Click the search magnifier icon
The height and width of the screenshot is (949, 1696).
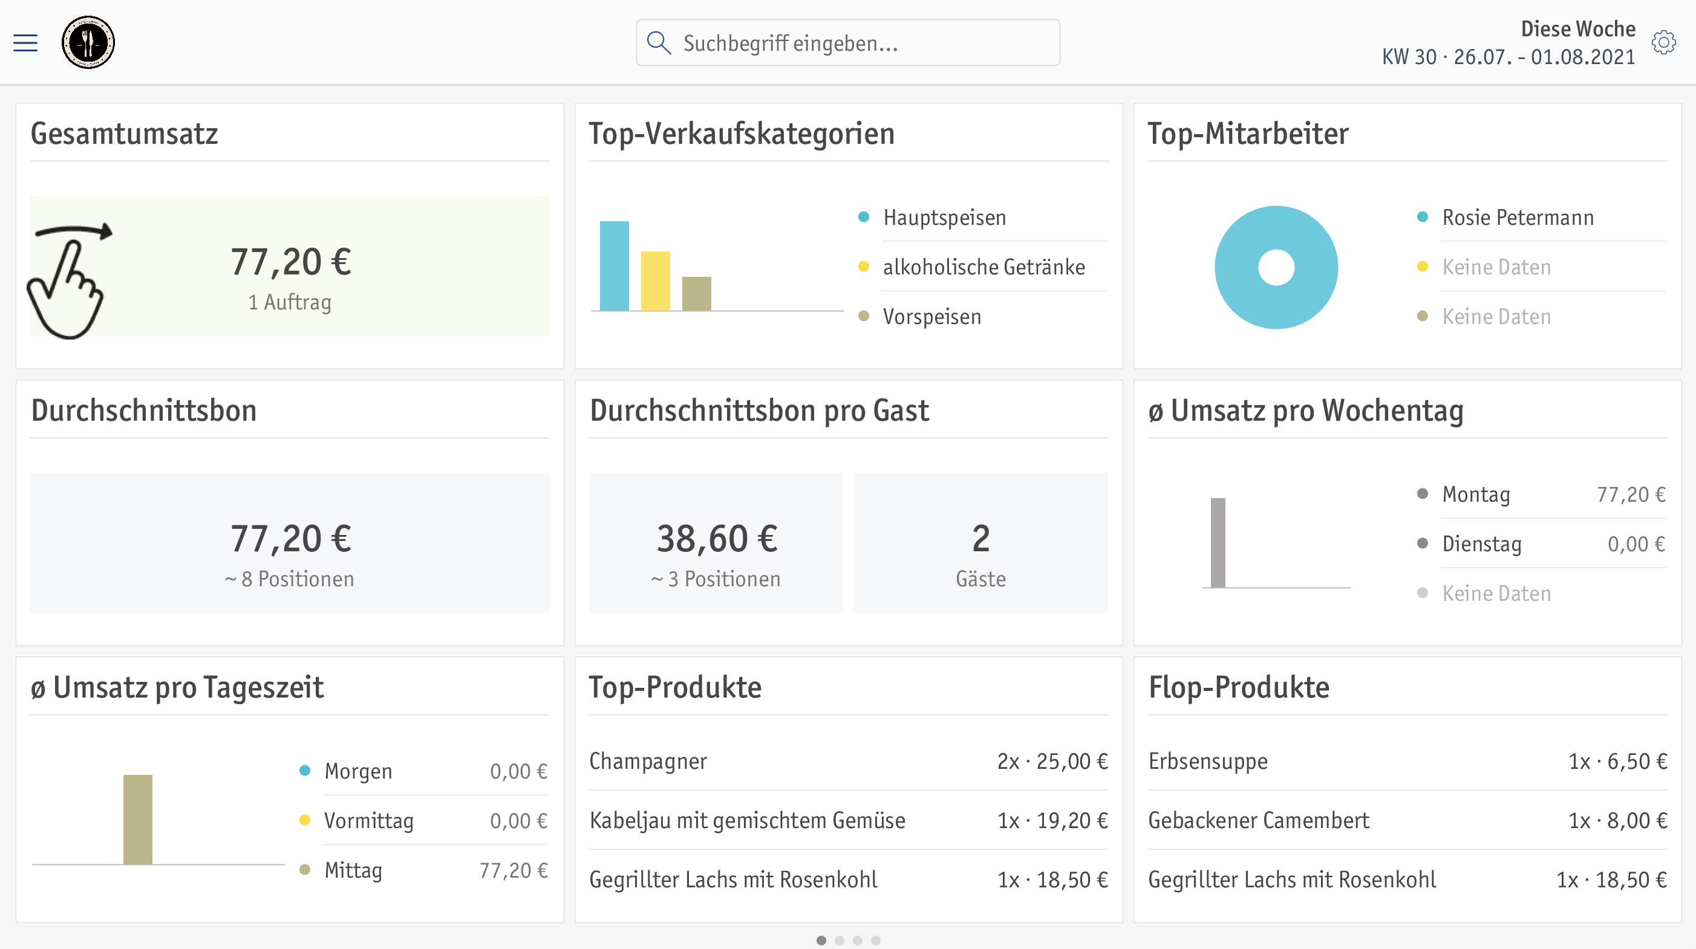(659, 43)
